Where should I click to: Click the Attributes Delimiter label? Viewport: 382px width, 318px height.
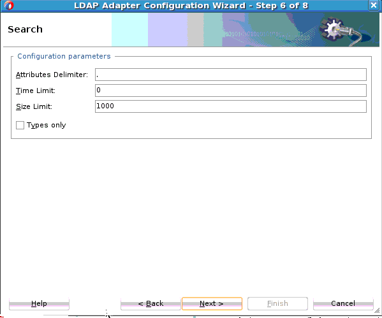point(52,75)
